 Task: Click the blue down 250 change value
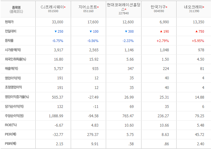59,31
